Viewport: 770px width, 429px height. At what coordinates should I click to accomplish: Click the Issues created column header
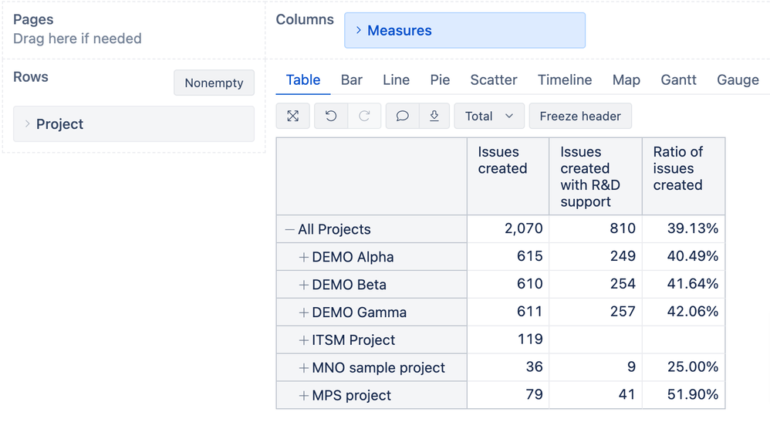click(x=503, y=160)
